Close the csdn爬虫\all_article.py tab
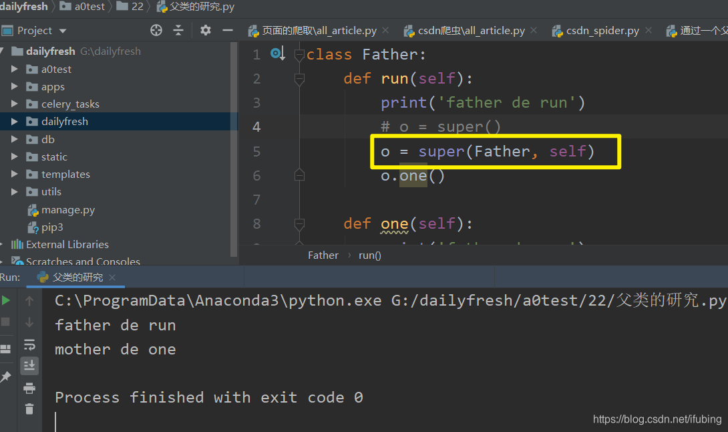Screen dimensions: 728x432 point(534,30)
